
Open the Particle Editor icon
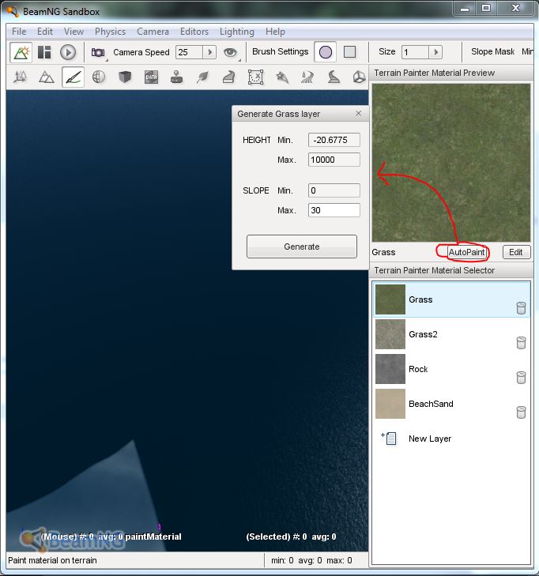pyautogui.click(x=282, y=77)
